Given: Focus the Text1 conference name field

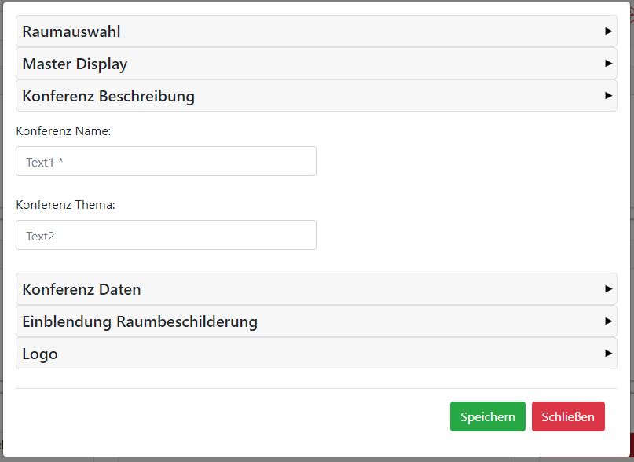Looking at the screenshot, I should 166,161.
